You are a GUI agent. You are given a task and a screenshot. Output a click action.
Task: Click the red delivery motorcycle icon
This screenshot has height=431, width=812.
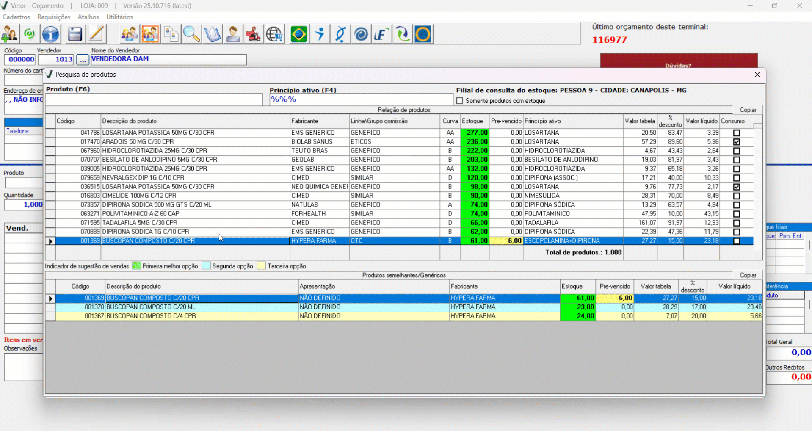pyautogui.click(x=253, y=34)
